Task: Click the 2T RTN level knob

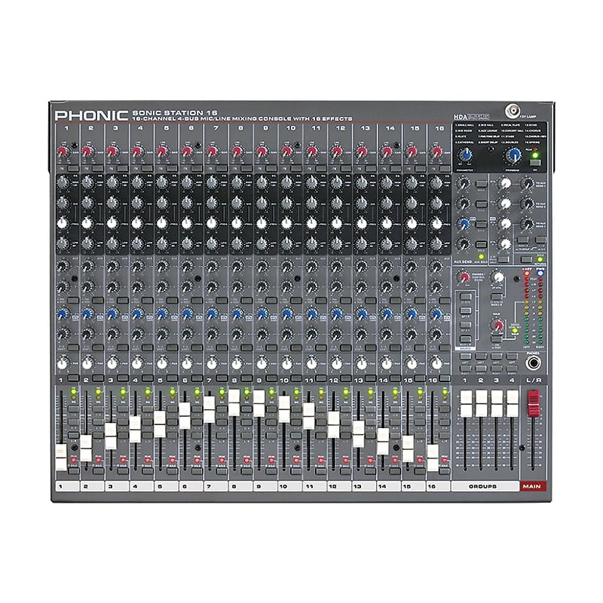Action: coord(497,277)
